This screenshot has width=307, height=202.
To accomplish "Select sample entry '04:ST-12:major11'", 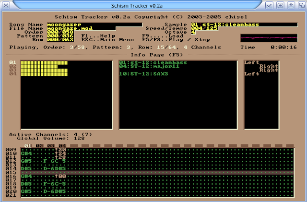I will pyautogui.click(x=149, y=66).
